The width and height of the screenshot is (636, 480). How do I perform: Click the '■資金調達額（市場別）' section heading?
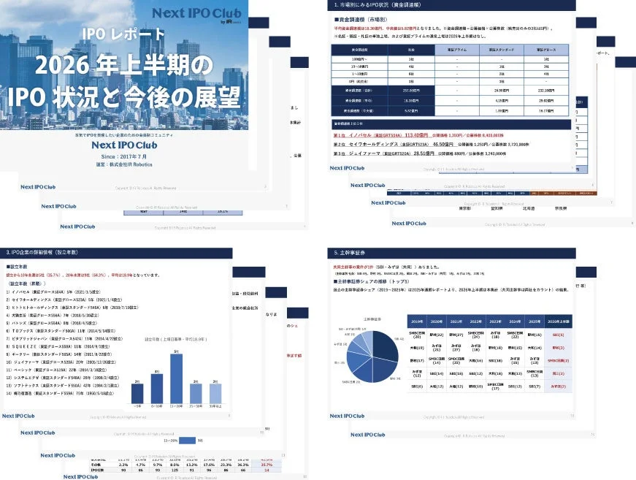pyautogui.click(x=361, y=20)
